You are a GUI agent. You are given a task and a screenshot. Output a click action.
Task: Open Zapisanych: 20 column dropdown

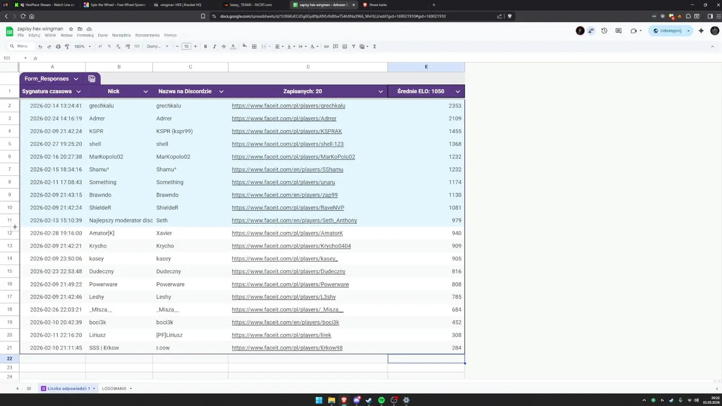[x=381, y=91]
